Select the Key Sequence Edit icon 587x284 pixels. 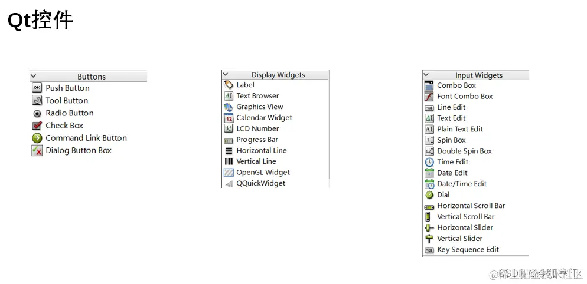429,250
